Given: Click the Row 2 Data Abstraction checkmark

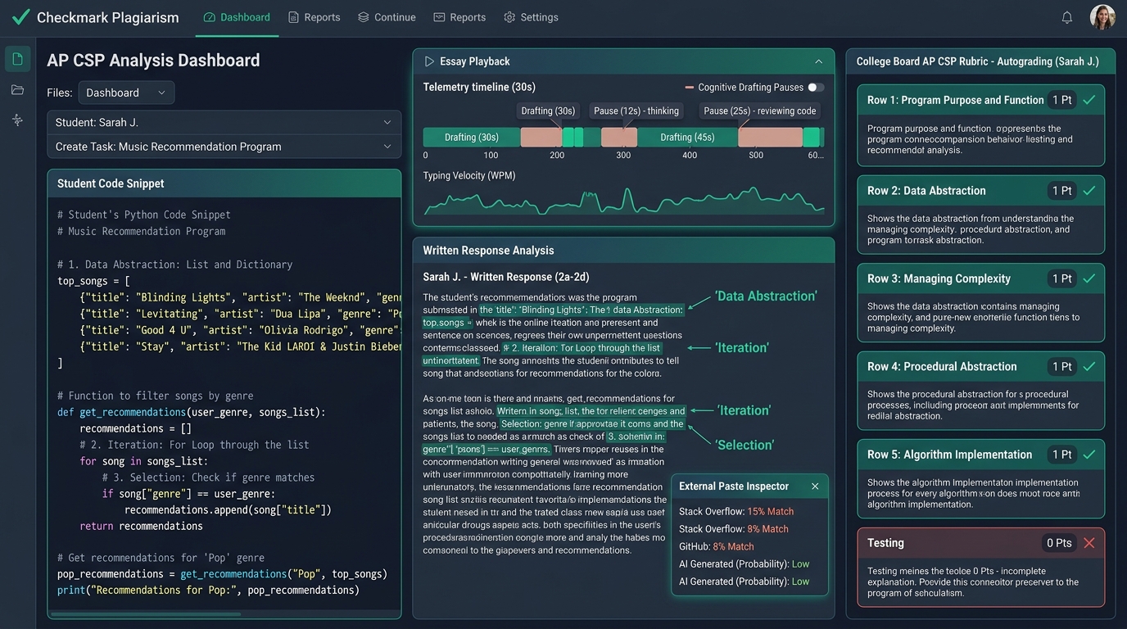Looking at the screenshot, I should pyautogui.click(x=1089, y=191).
